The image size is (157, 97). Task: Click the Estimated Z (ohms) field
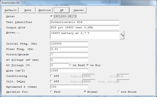coord(69,87)
